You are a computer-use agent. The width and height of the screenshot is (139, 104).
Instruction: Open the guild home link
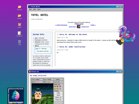pos(72,27)
